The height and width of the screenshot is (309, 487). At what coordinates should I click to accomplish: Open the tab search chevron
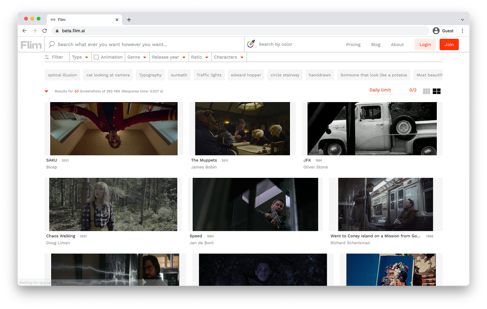[x=463, y=20]
